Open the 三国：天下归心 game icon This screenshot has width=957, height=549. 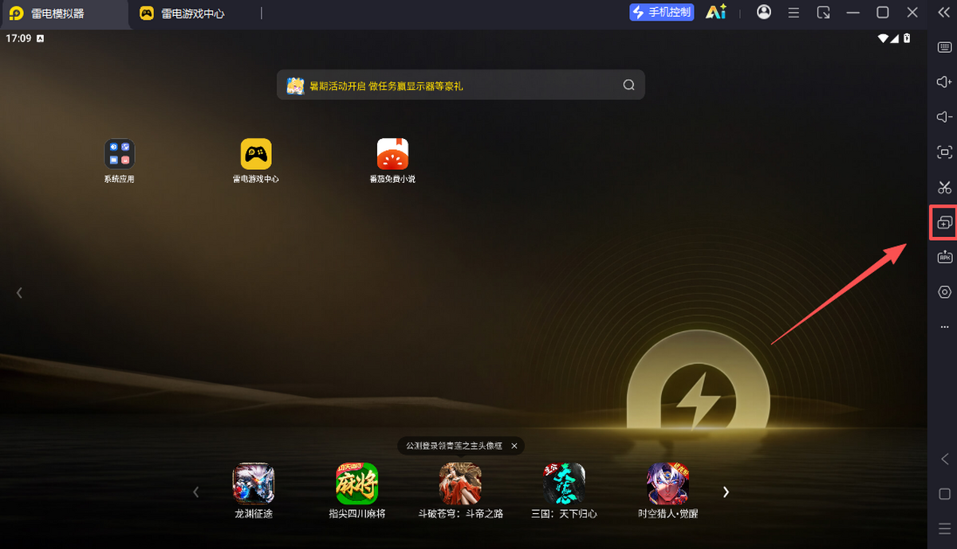click(x=564, y=484)
